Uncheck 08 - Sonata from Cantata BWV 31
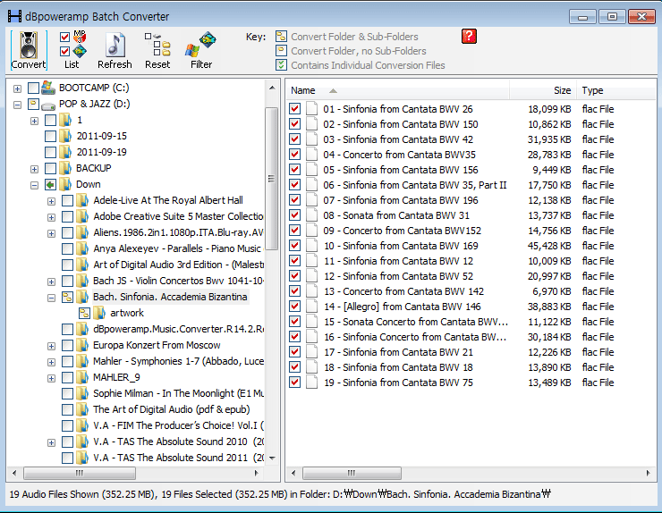 pos(294,215)
